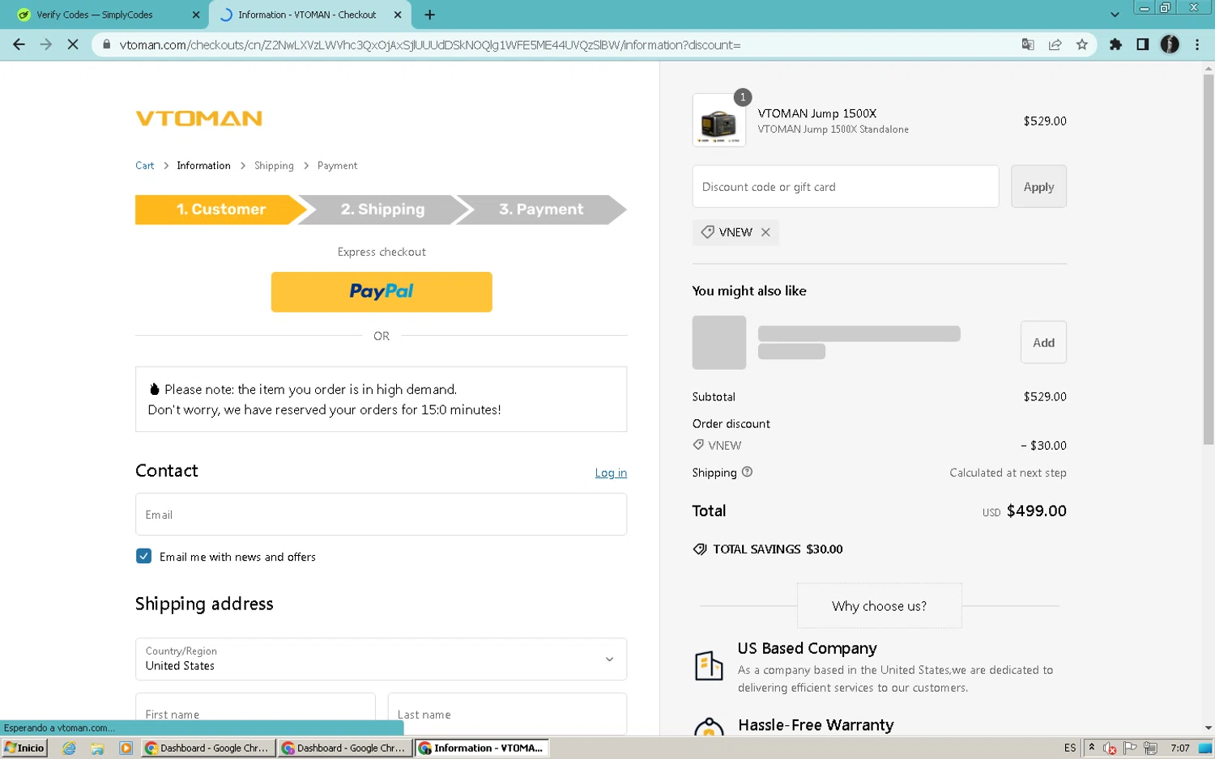The height and width of the screenshot is (759, 1215).
Task: Open the translate page icon
Action: coord(1028,45)
